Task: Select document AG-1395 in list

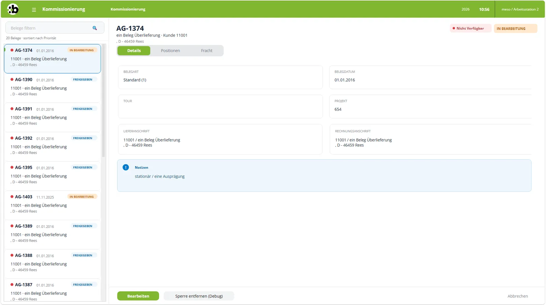Action: tap(53, 176)
